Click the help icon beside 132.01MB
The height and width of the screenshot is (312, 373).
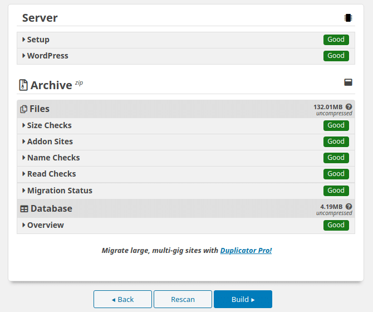tap(349, 106)
